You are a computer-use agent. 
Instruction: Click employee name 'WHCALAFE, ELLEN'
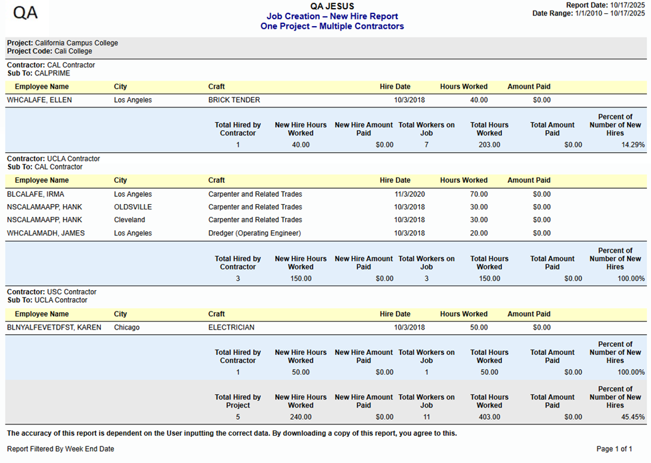(39, 100)
